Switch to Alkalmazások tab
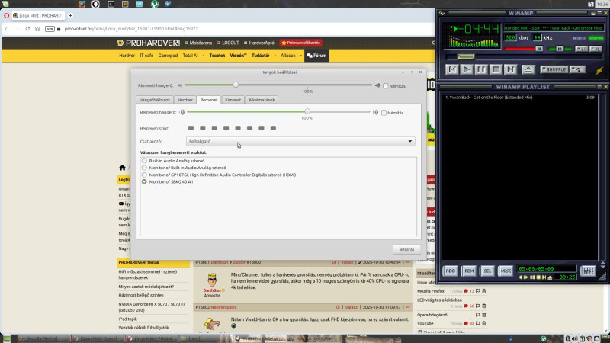 click(x=262, y=100)
